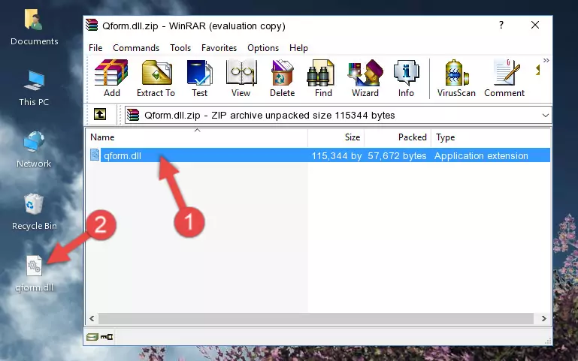The image size is (578, 361).
Task: Click the horizontal scrollbar thumb
Action: (316, 318)
